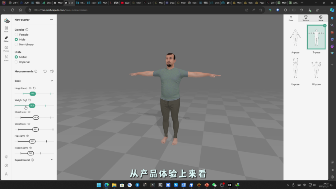Collapse the Basic measurements section
Screen dimensions: 336x189
[x=52, y=81]
